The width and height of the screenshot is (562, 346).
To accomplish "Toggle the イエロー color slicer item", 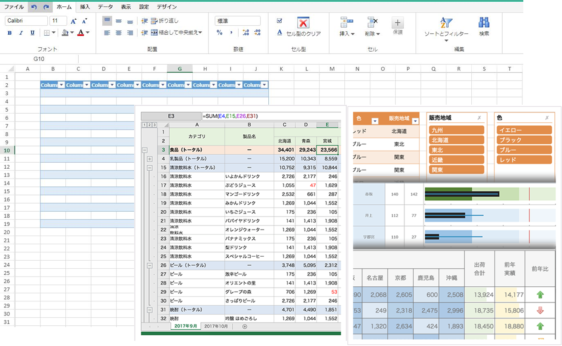I will [524, 130].
